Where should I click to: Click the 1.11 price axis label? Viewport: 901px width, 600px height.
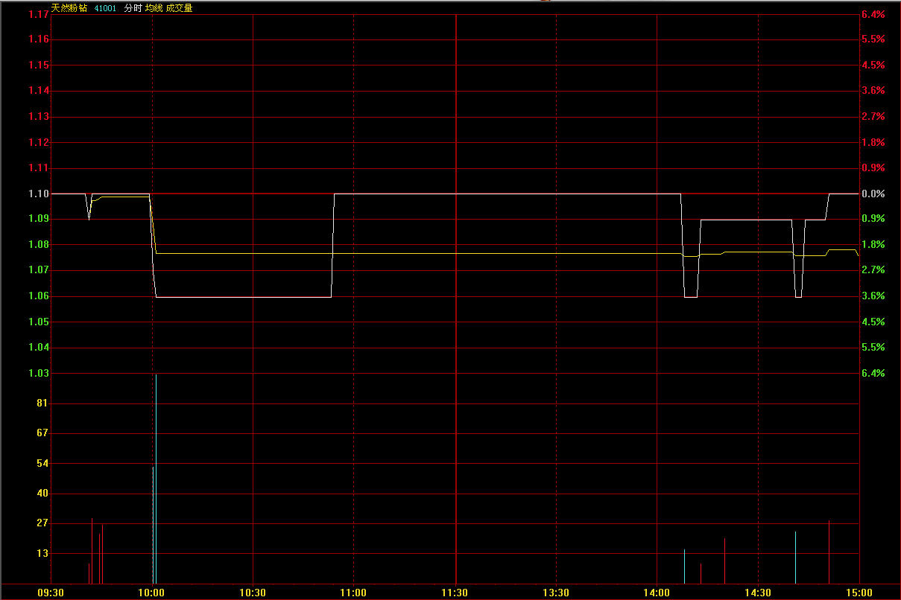click(38, 167)
